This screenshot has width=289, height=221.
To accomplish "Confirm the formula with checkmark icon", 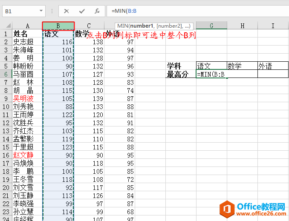I will [82, 11].
